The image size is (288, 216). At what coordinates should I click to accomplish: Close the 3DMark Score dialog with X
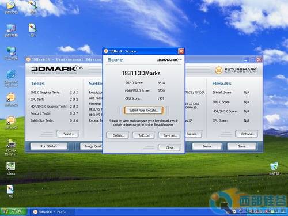coord(181,51)
